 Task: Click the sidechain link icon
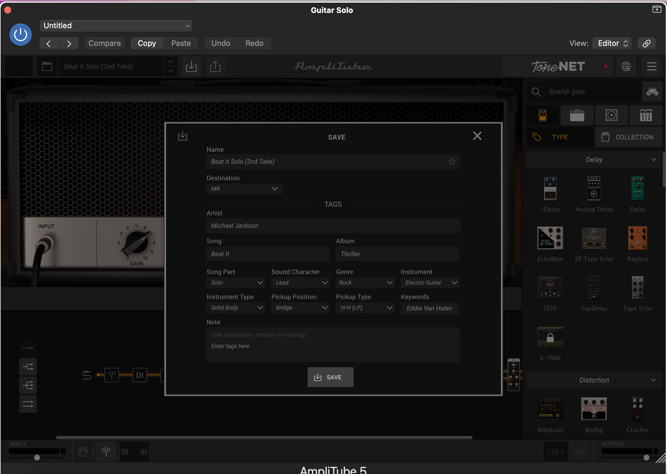[646, 44]
